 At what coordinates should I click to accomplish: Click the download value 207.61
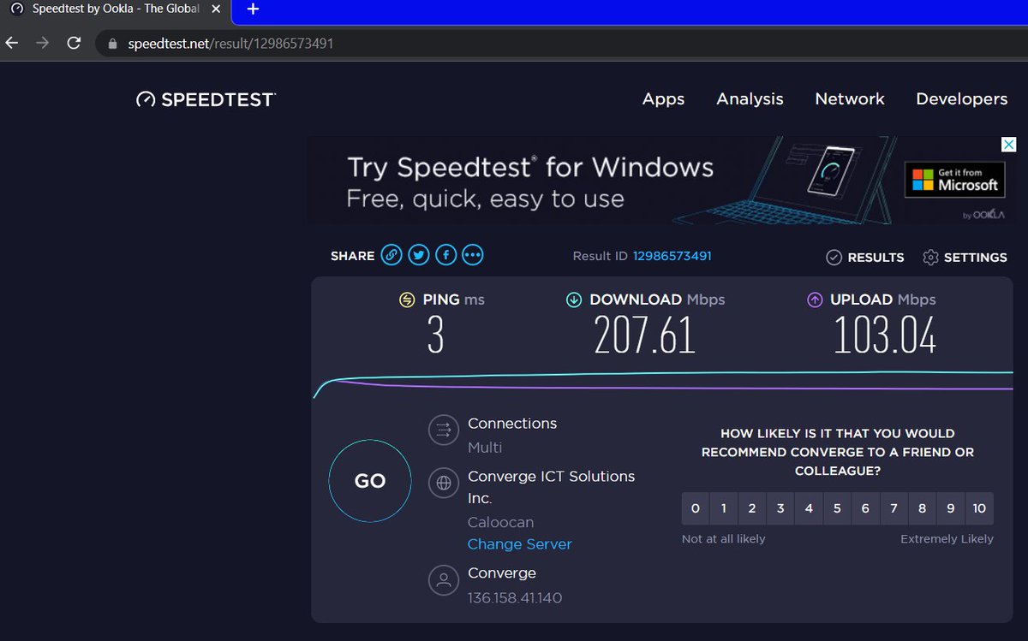click(645, 335)
